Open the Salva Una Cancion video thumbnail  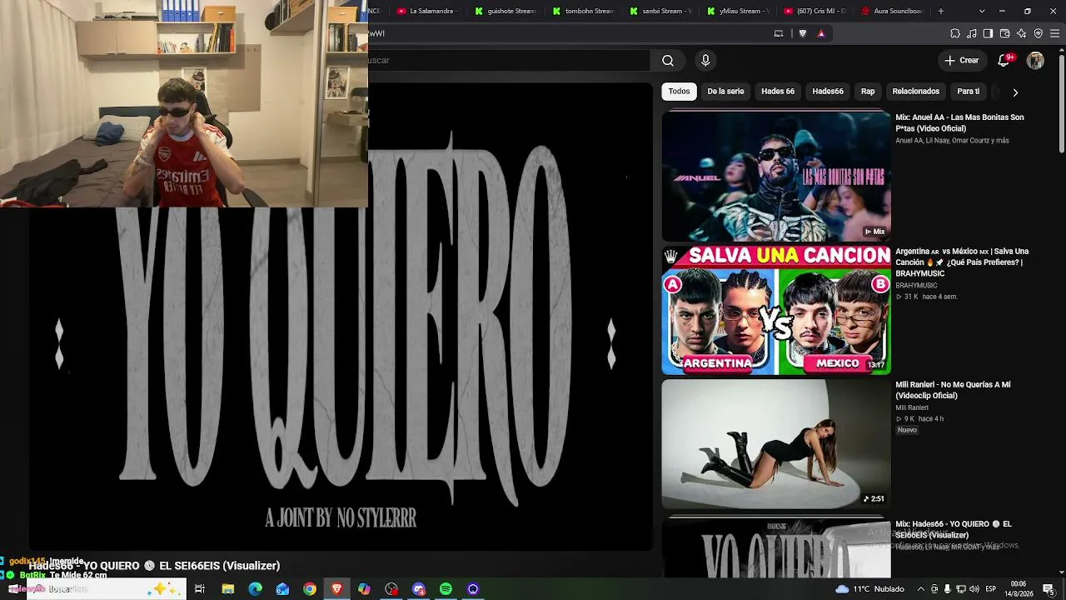click(x=776, y=310)
